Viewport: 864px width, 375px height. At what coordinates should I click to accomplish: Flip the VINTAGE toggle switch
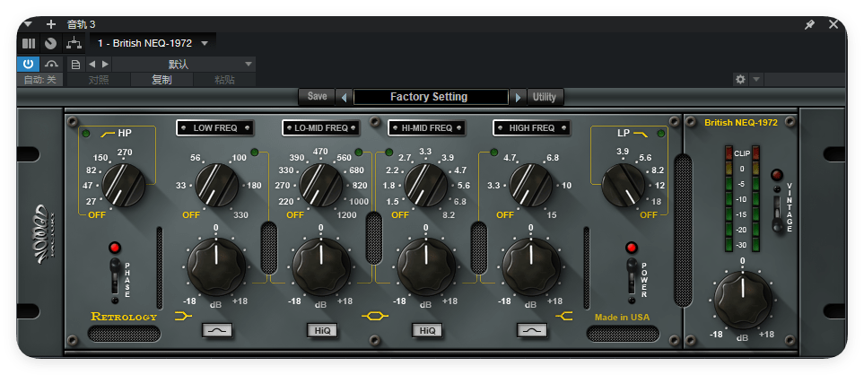[x=777, y=212]
